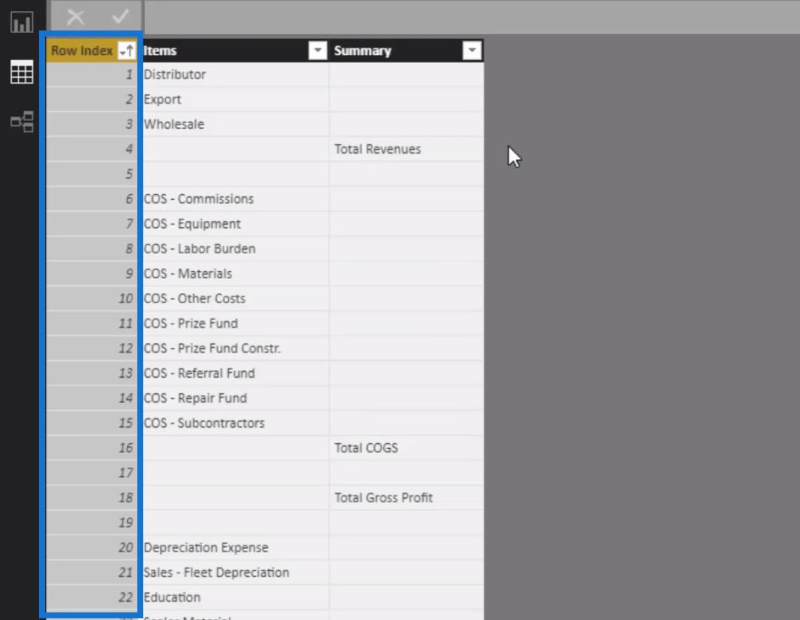Select the Total Gross Profit cell
The height and width of the screenshot is (620, 800).
pyautogui.click(x=407, y=498)
